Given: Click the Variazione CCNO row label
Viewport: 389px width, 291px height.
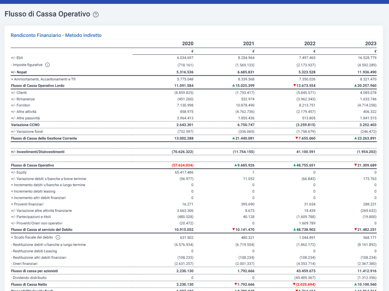Looking at the screenshot, I should (25, 125).
